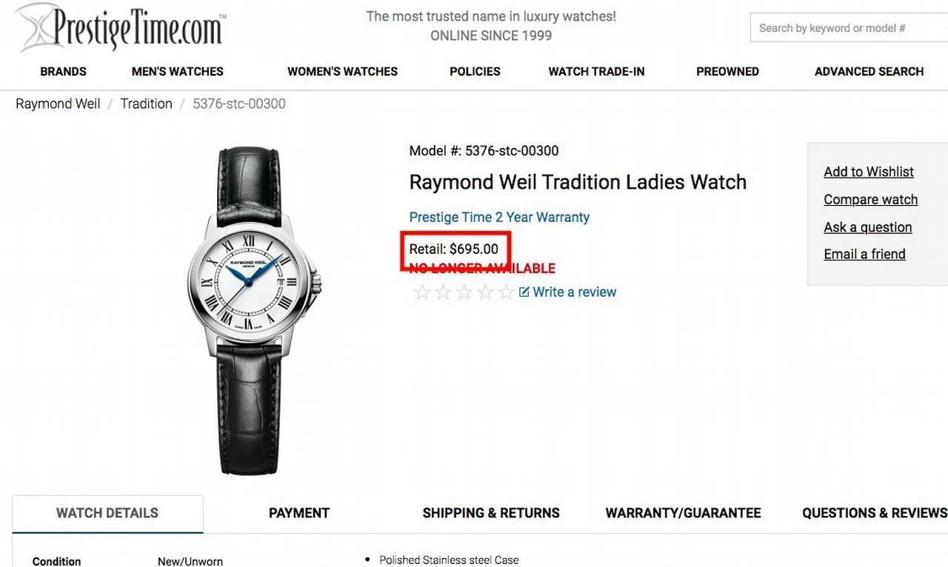948x567 pixels.
Task: Go to Watch Trade-In page
Action: 596,72
